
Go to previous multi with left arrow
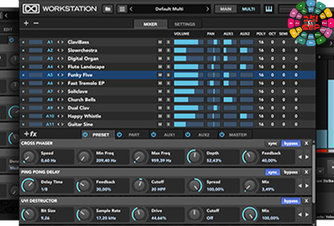pos(131,9)
